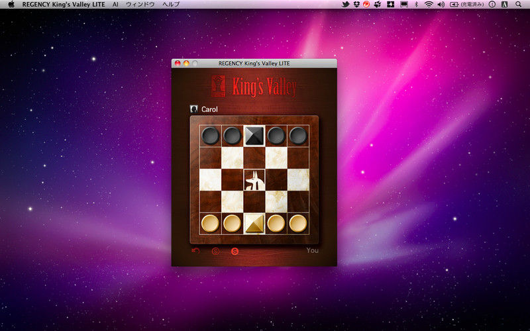This screenshot has width=530, height=331.
Task: Click the paw print menu bar icon
Action: tap(378, 5)
